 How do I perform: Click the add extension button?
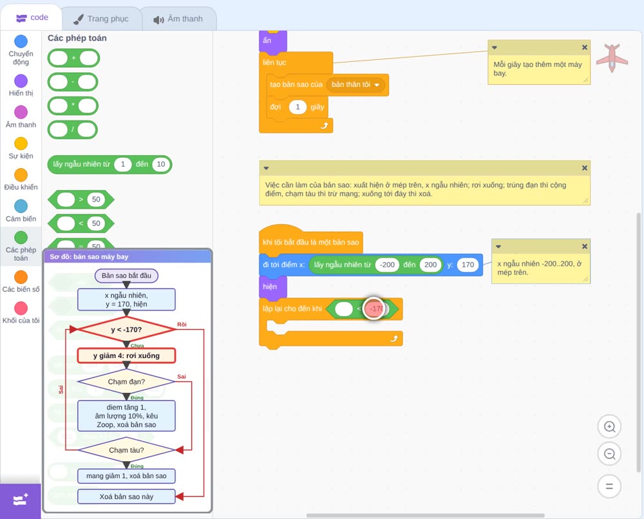click(21, 500)
